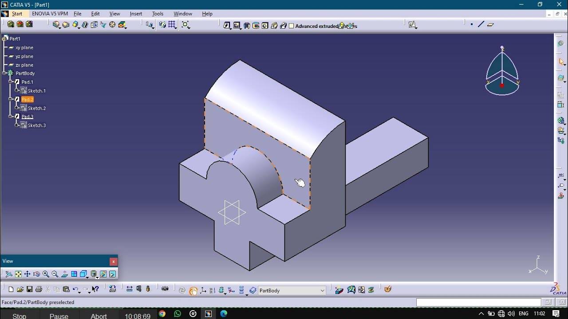Click the power input field in status bar
The height and width of the screenshot is (319, 568).
[x=478, y=302]
